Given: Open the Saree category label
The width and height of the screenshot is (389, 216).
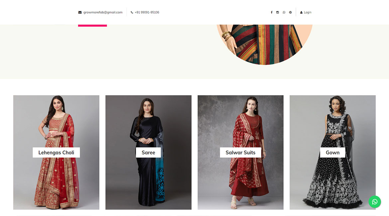Looking at the screenshot, I should click(x=148, y=153).
